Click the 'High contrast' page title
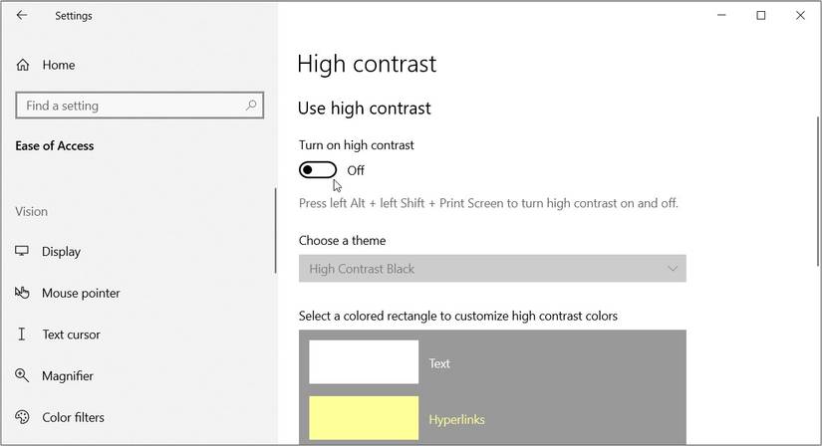Screen dimensions: 822x446 [367, 64]
